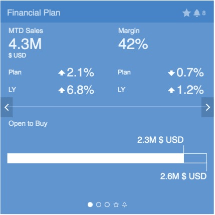The width and height of the screenshot is (215, 215).
Task: Select the first filled page dot
Action: (x=90, y=204)
